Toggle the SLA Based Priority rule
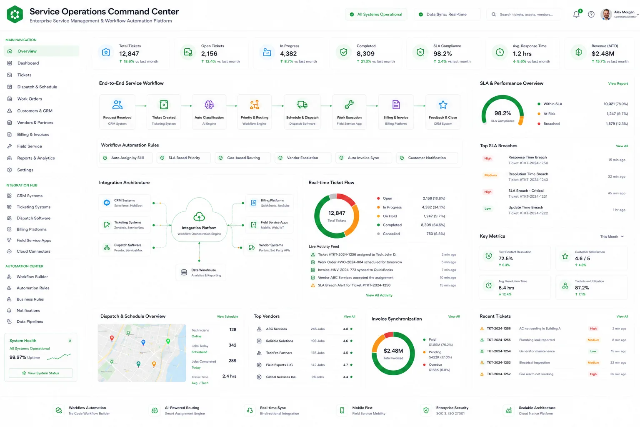Screen dimensions: 640x427 (184, 158)
